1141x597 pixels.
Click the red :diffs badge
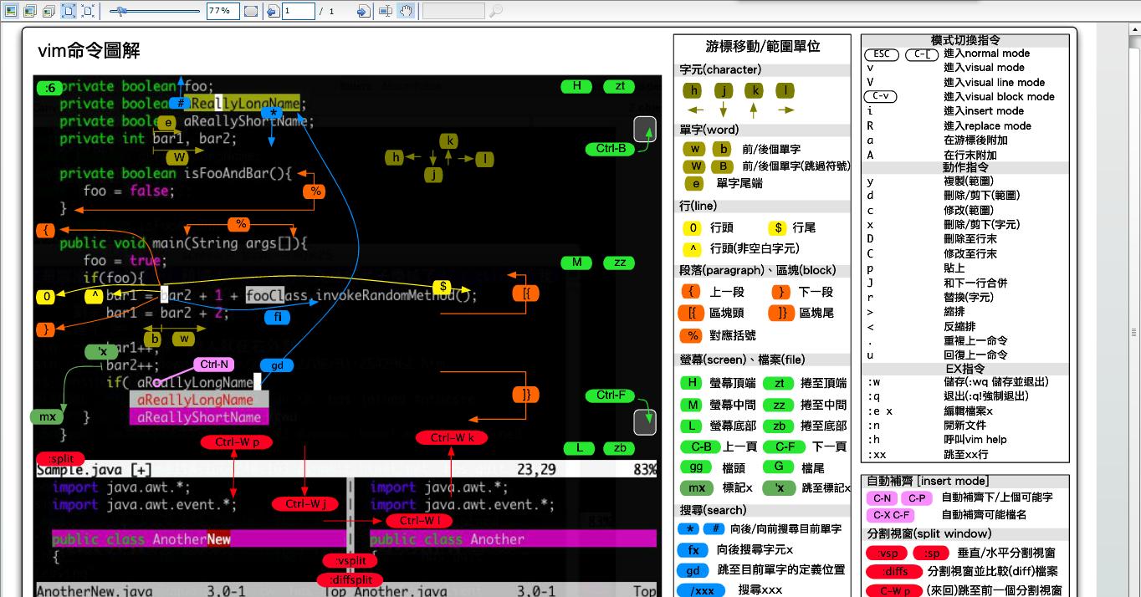894,572
